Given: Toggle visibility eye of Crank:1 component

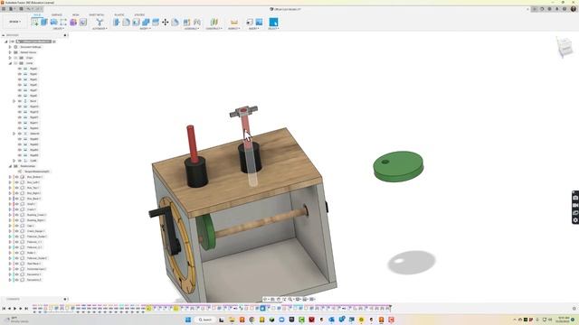Looking at the screenshot, I should tap(16, 209).
